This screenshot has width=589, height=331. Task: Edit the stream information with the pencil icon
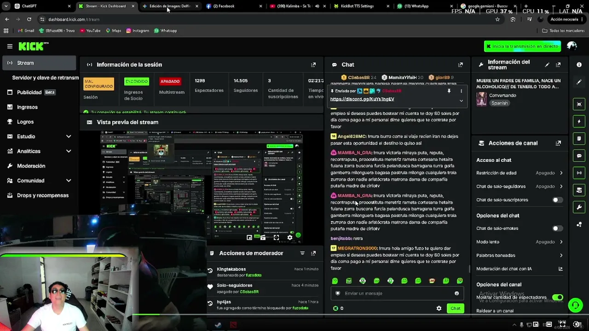pos(547,65)
